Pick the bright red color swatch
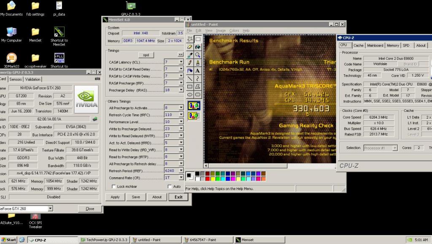 (x=208, y=179)
